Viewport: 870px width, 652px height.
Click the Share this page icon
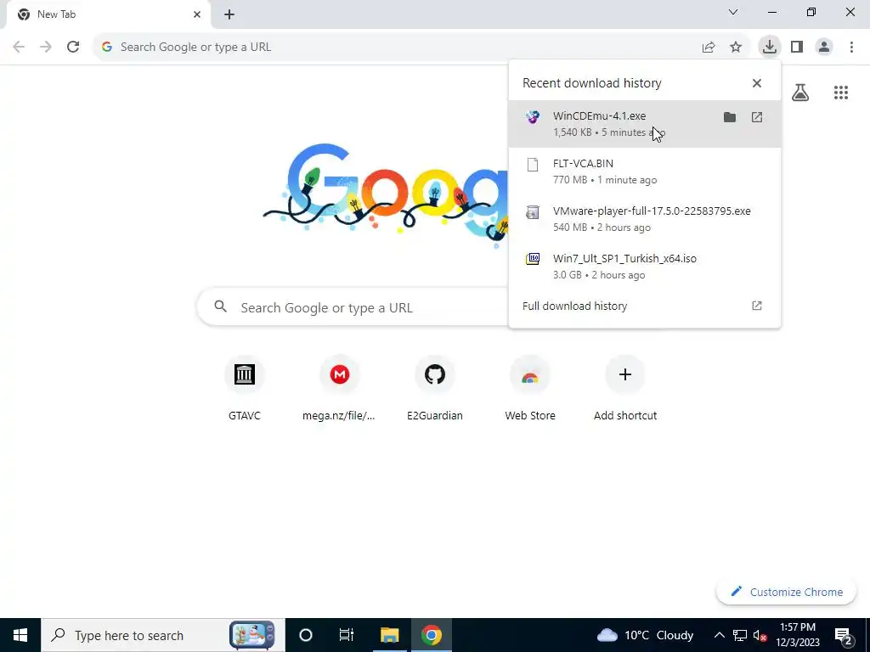pos(709,48)
